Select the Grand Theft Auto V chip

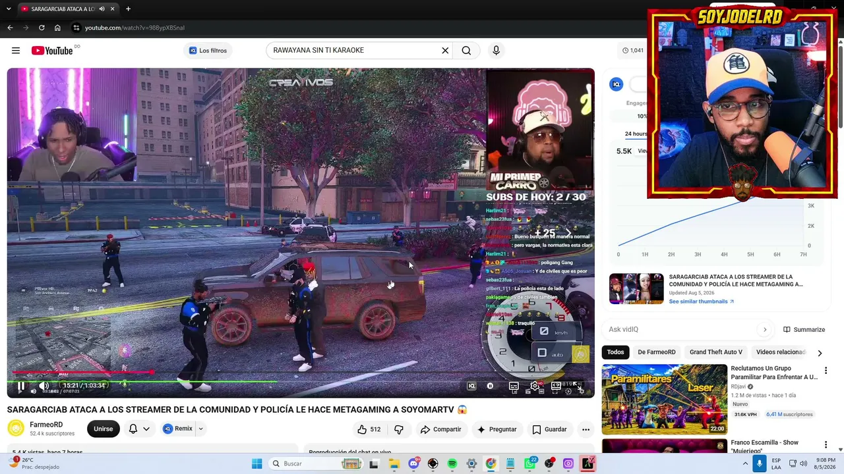[716, 352]
